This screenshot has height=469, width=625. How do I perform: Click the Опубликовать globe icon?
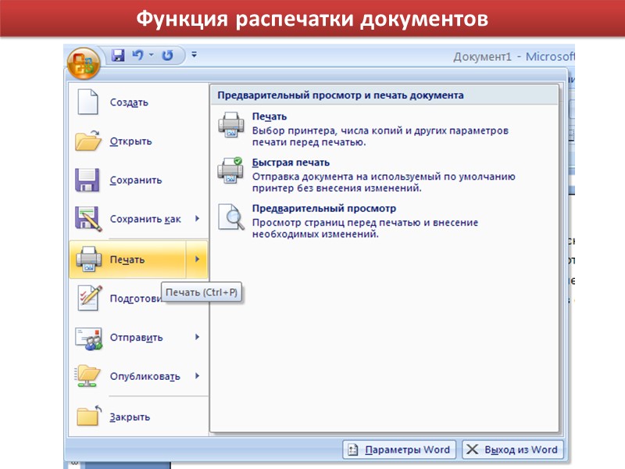tap(87, 376)
